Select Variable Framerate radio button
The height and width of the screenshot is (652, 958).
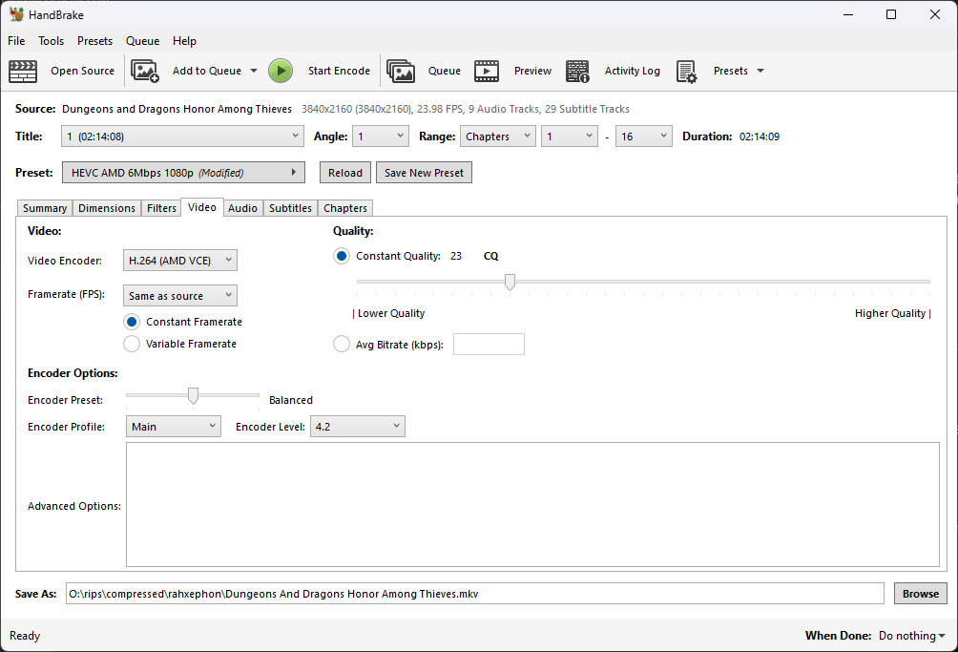pos(132,344)
